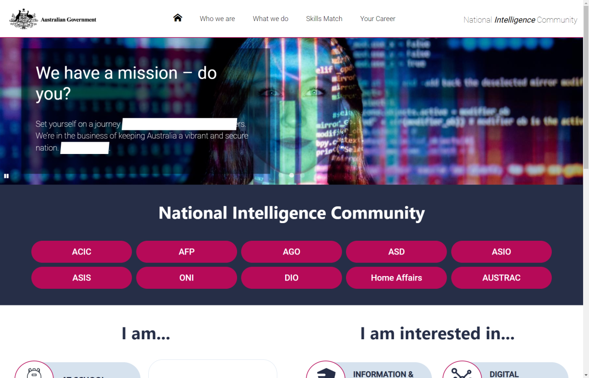Open the Your Career menu

[x=378, y=19]
